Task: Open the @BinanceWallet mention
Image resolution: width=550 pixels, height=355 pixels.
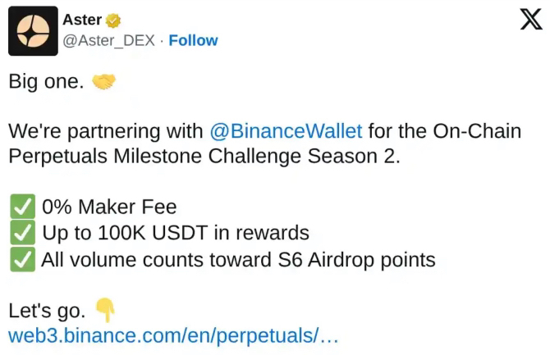Action: 286,131
